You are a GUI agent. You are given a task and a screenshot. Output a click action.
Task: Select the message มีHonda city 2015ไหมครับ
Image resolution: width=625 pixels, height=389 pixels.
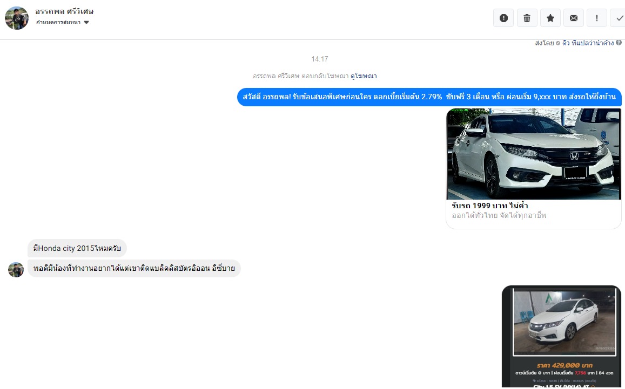pos(77,248)
